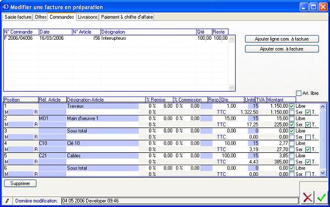
Task: Click the Reste column header
Action: tap(220, 32)
